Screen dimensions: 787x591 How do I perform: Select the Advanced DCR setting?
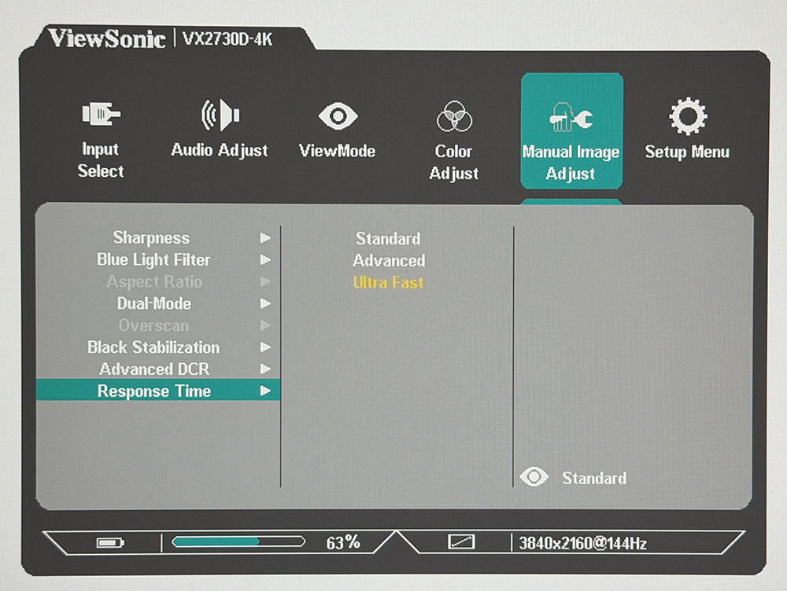154,369
